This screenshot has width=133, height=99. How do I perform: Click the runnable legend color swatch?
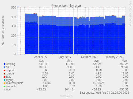coord(5,86)
